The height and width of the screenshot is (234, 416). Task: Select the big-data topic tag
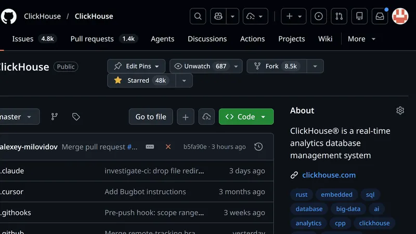coord(348,209)
